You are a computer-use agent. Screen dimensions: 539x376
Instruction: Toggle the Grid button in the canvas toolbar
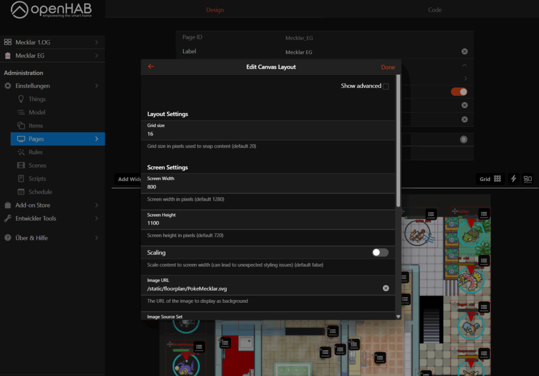491,179
